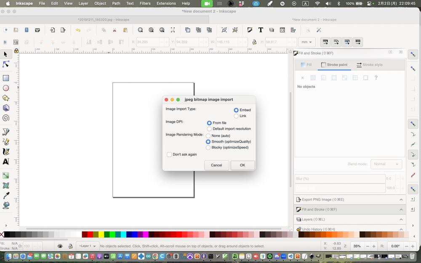Switch to the Stroke style tab
The width and height of the screenshot is (421, 263).
coord(369,65)
